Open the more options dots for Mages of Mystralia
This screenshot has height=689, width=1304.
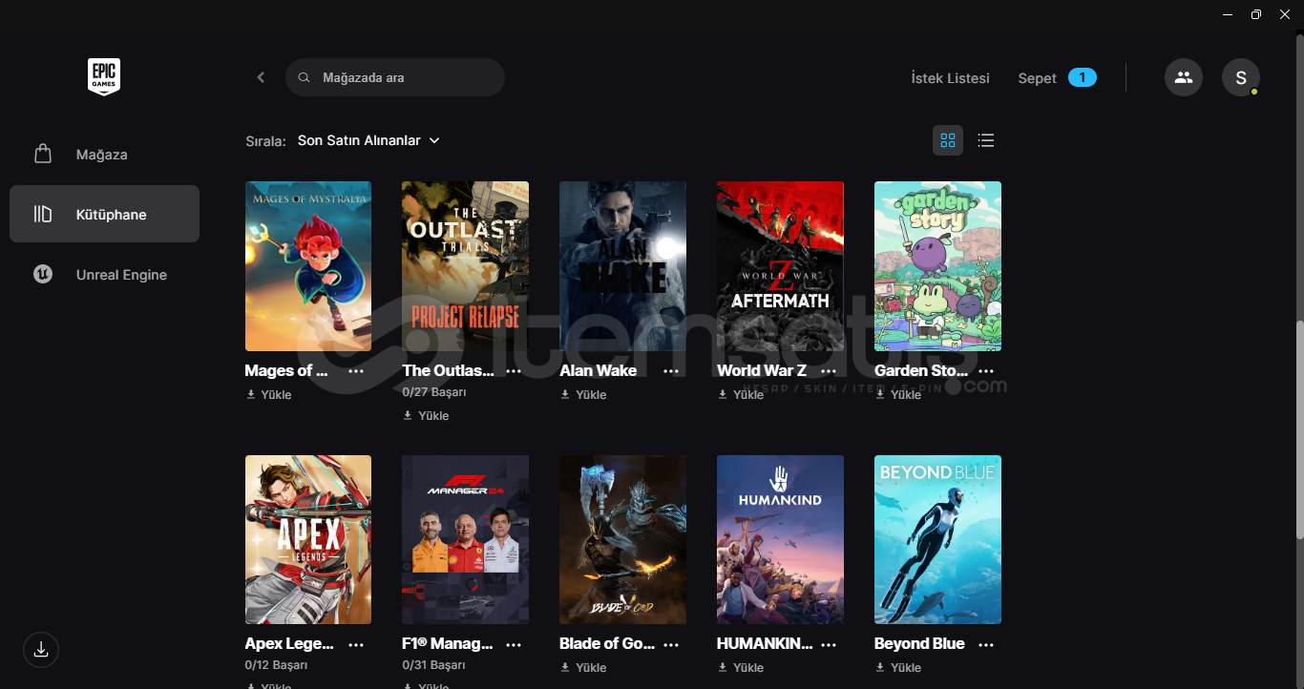[x=356, y=371]
